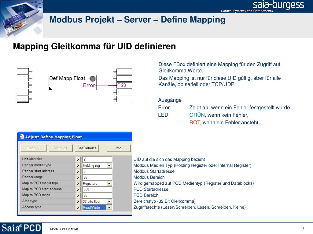Click arrow button beside Unit identifier
Screen dimensions: 313x234
78,159
